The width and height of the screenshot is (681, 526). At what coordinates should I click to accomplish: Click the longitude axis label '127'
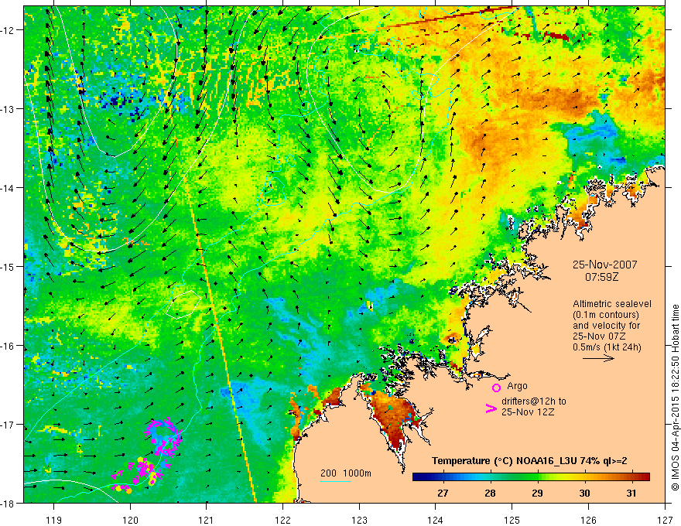click(665, 520)
